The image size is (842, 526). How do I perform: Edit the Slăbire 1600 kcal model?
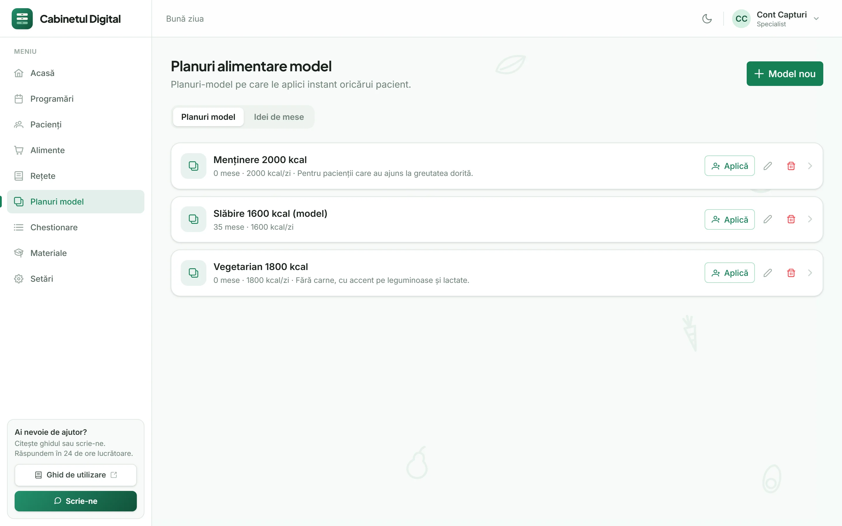tap(767, 219)
